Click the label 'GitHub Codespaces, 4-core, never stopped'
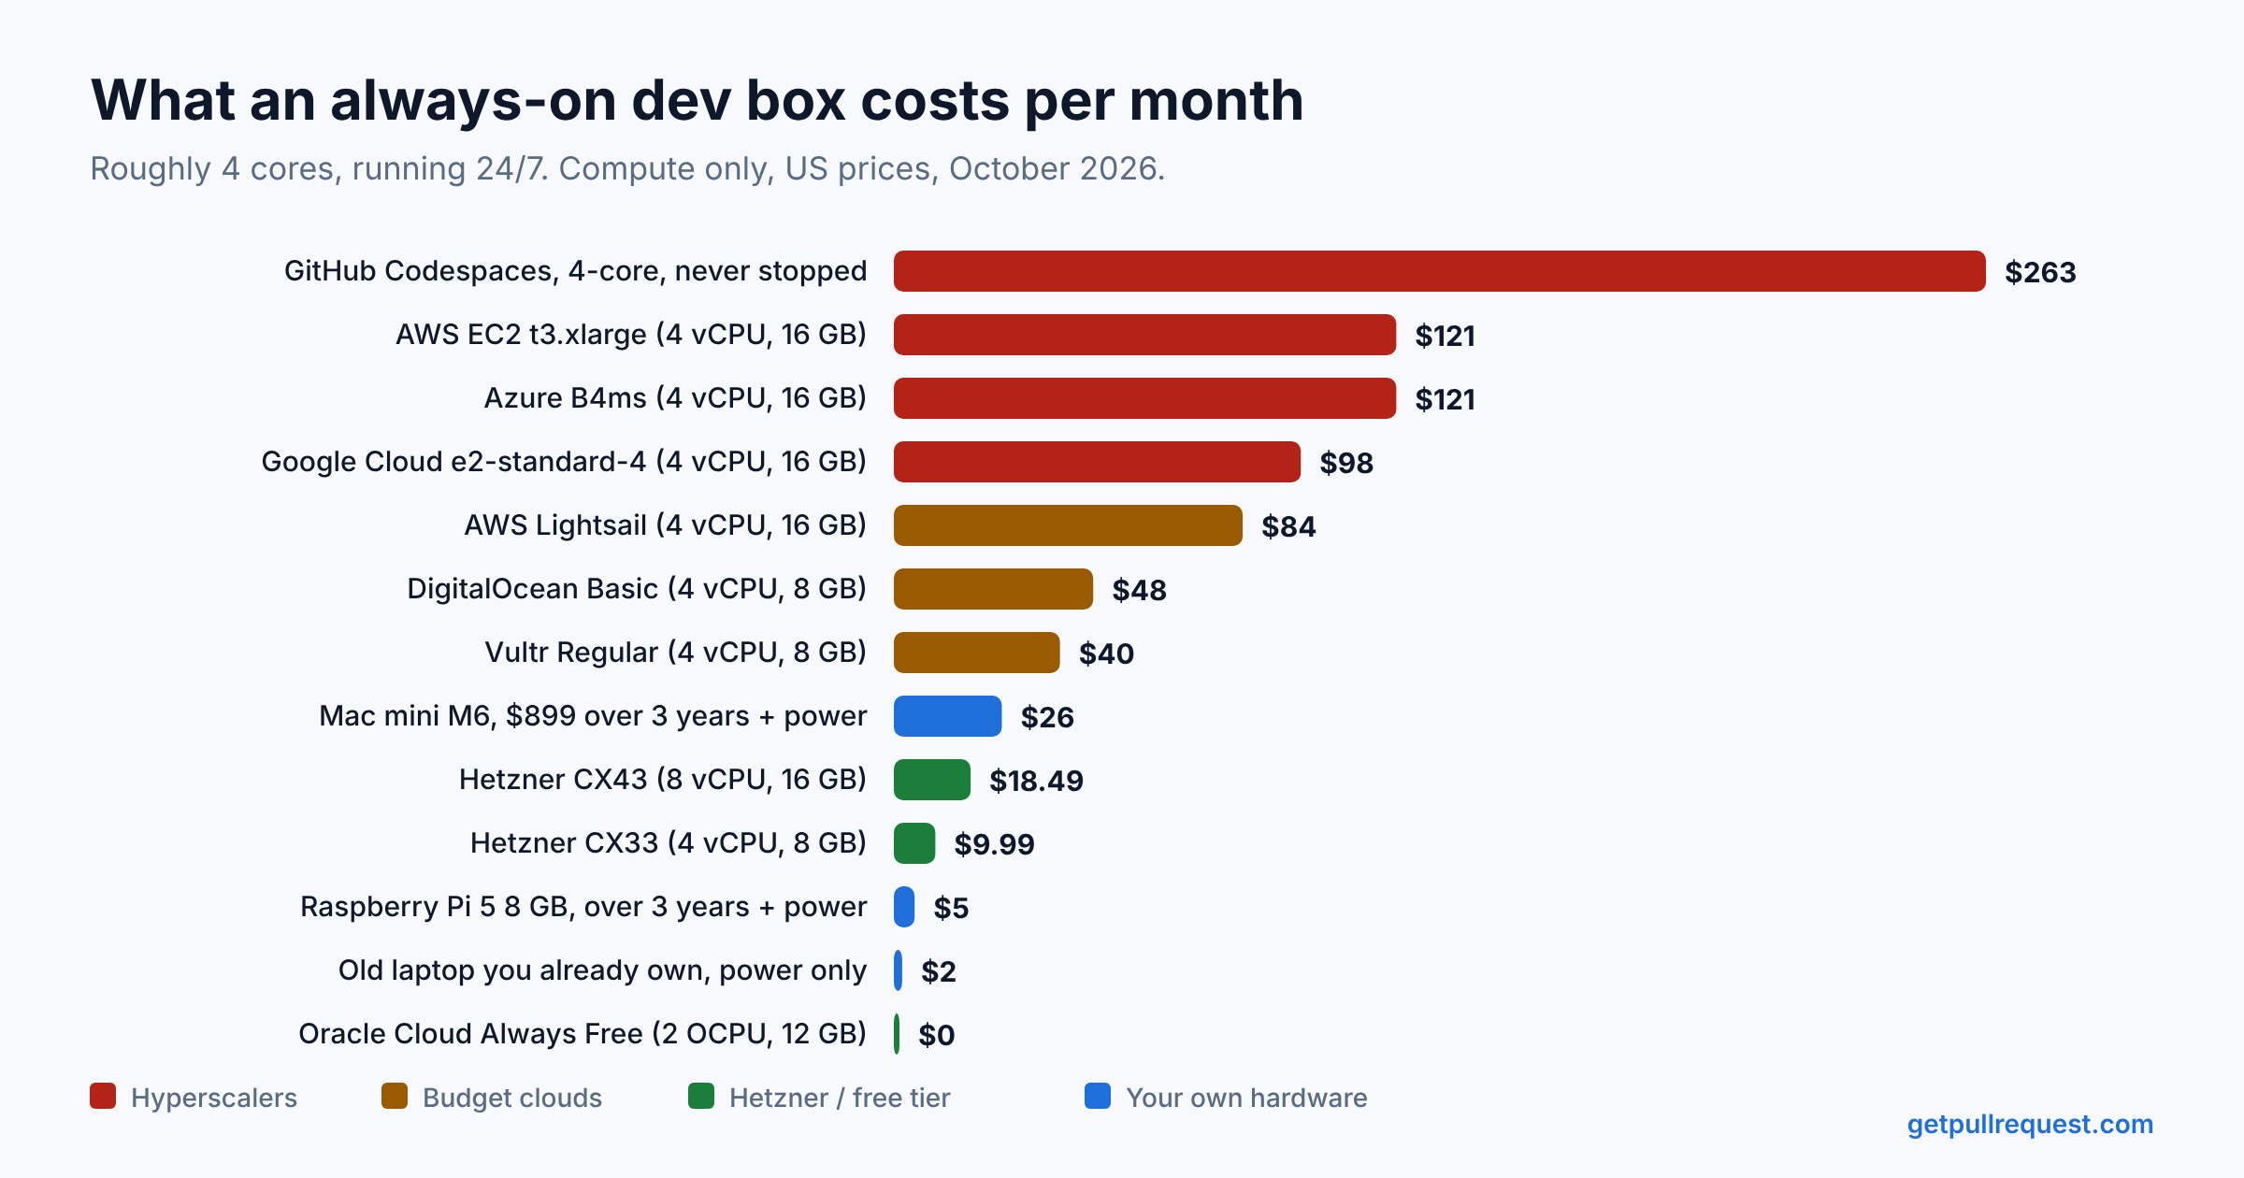 coord(575,271)
